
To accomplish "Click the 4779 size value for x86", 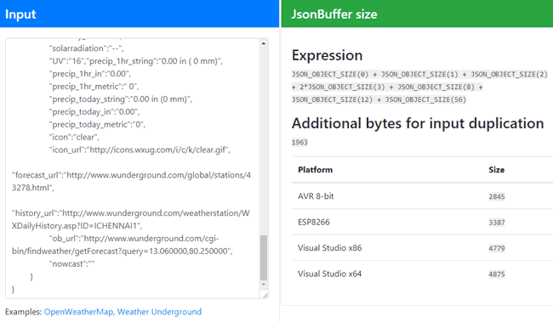I will [x=497, y=248].
